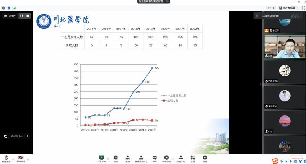Image resolution: width=306 pixels, height=164 pixels.
Task: Collapse the participant video sidebar
Action: click(x=261, y=84)
